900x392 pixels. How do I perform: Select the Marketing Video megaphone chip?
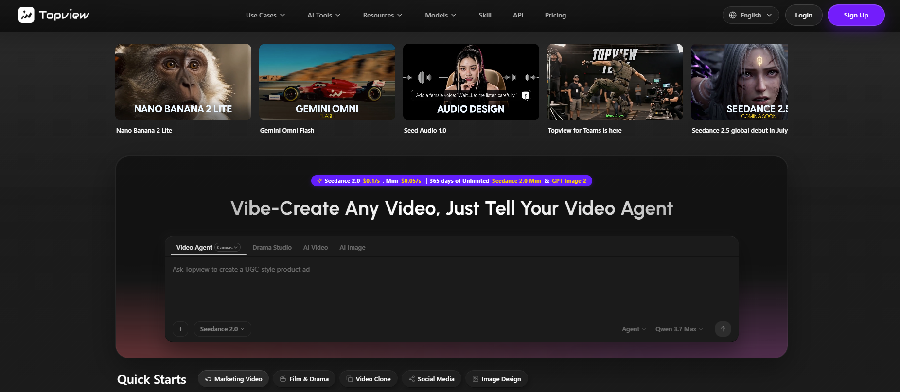[233, 379]
